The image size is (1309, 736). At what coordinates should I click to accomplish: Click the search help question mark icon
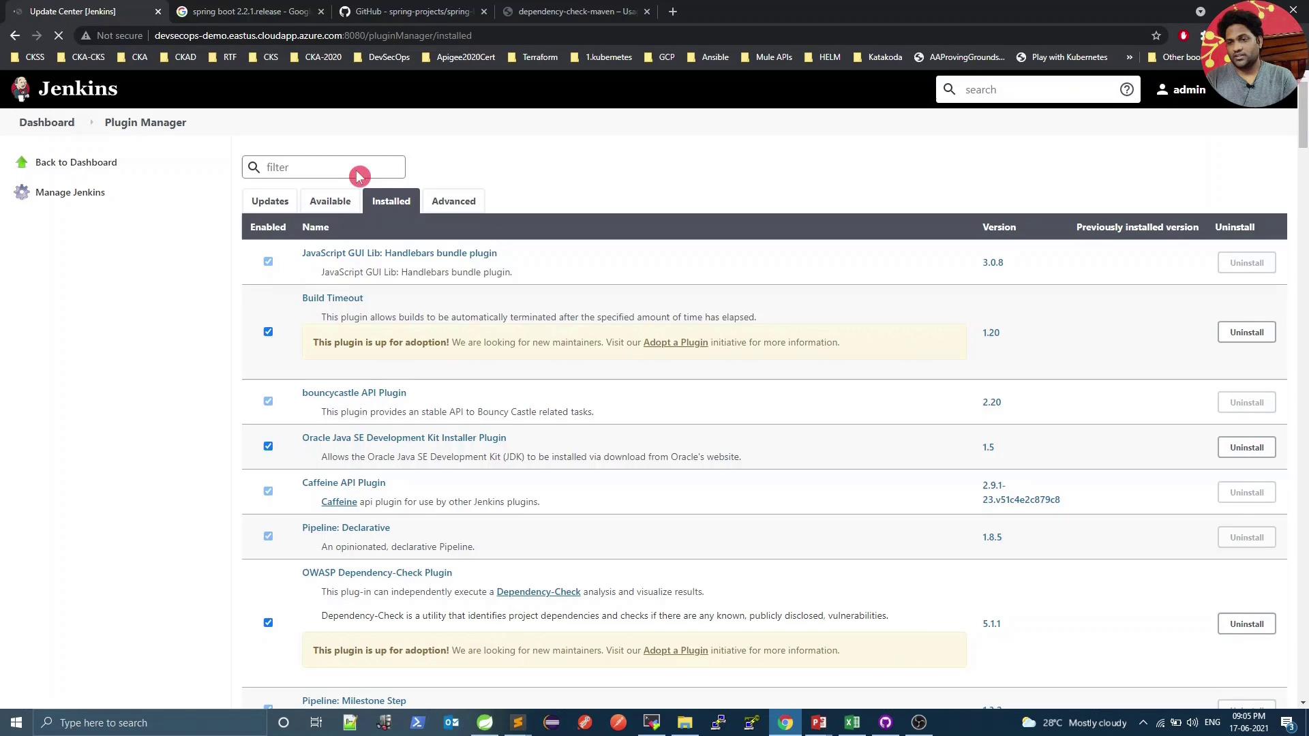click(x=1126, y=89)
